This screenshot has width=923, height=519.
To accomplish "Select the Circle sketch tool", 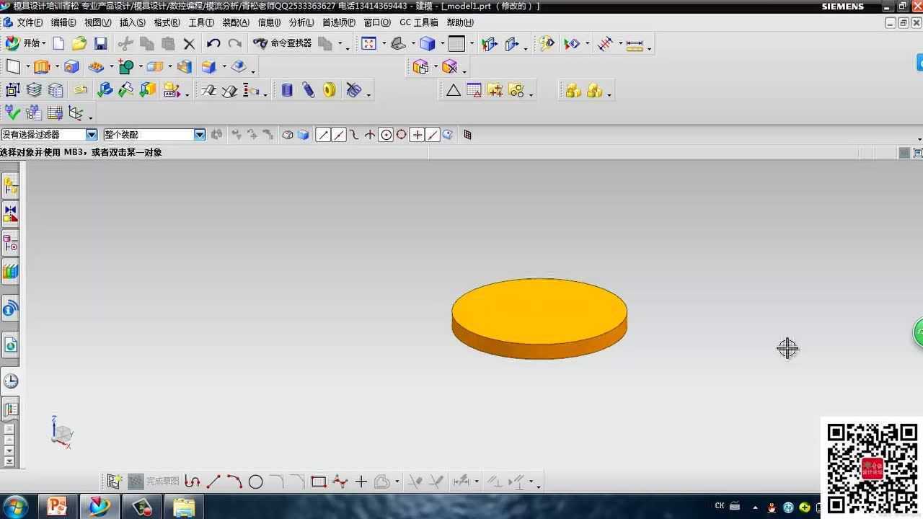I will tap(255, 482).
